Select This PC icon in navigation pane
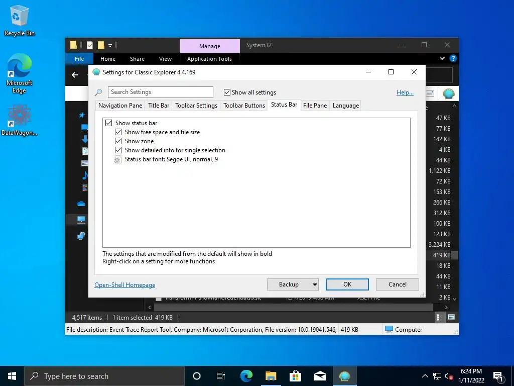The image size is (514, 386). coord(81,220)
